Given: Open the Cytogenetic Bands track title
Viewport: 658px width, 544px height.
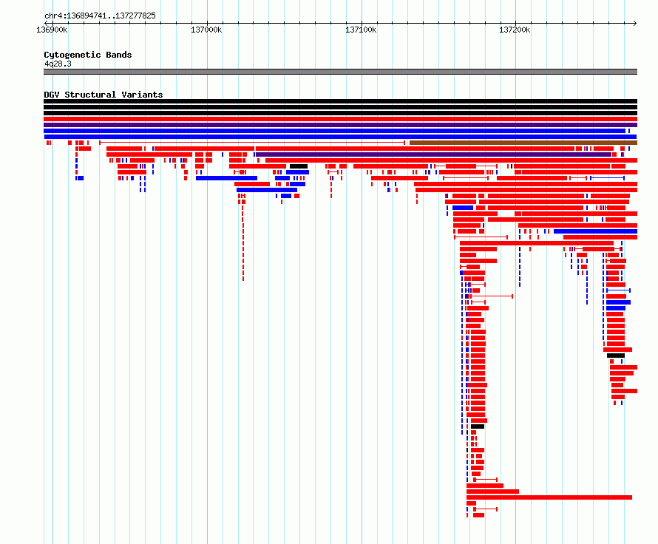Looking at the screenshot, I should 88,55.
